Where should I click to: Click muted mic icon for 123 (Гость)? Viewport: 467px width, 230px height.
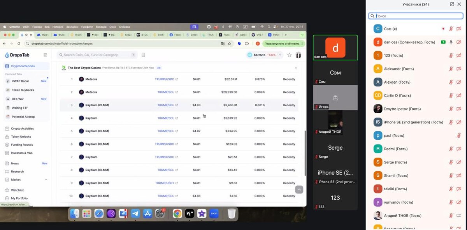point(451,55)
